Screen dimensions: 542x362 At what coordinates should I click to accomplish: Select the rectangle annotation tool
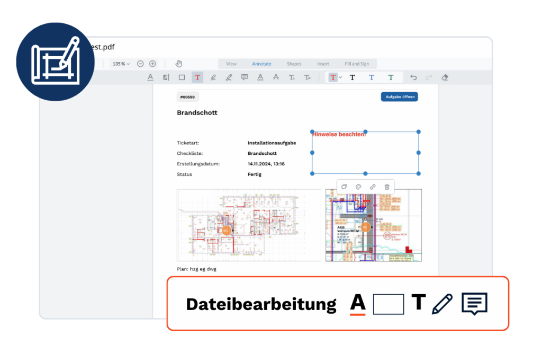point(182,77)
